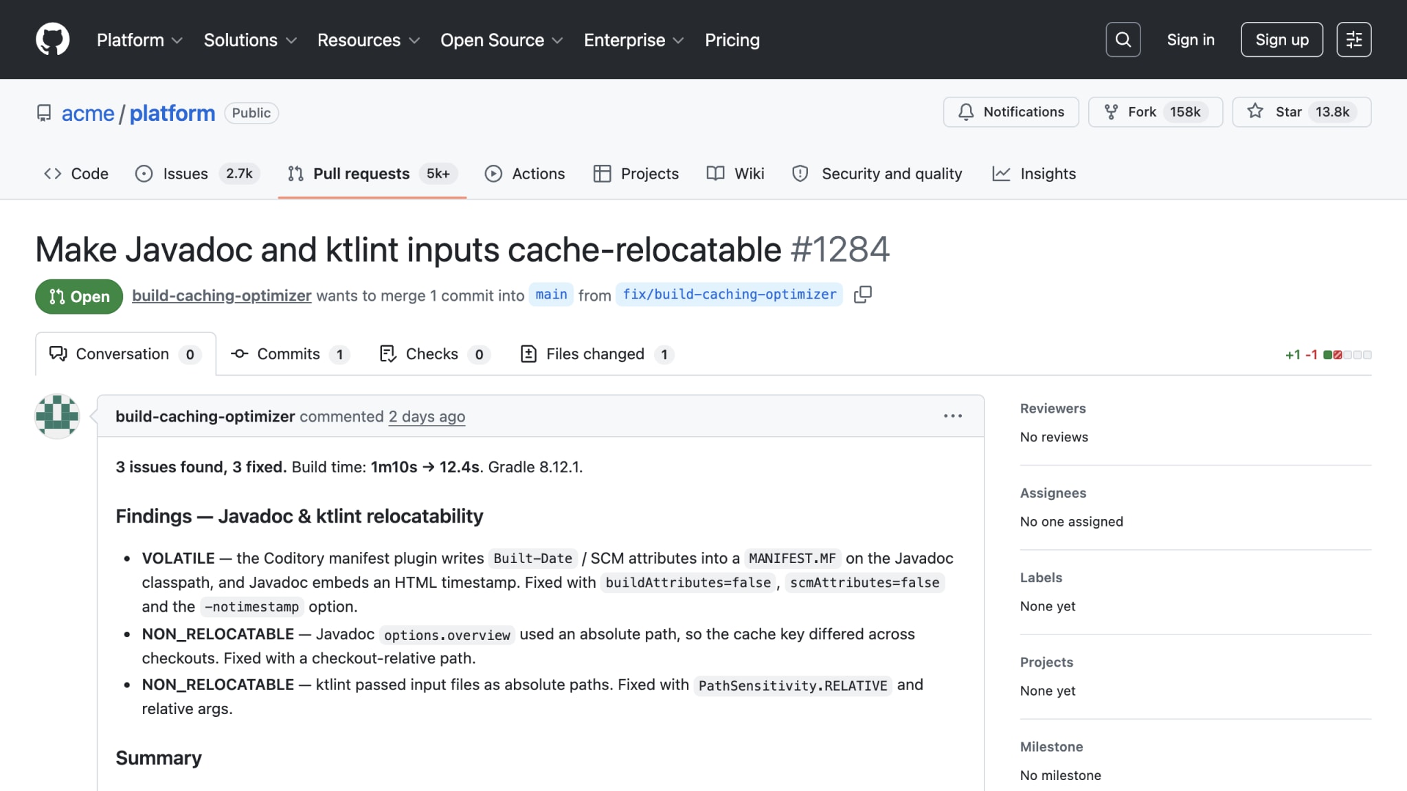Click the build-caching-optimizer avatar image

(x=57, y=416)
